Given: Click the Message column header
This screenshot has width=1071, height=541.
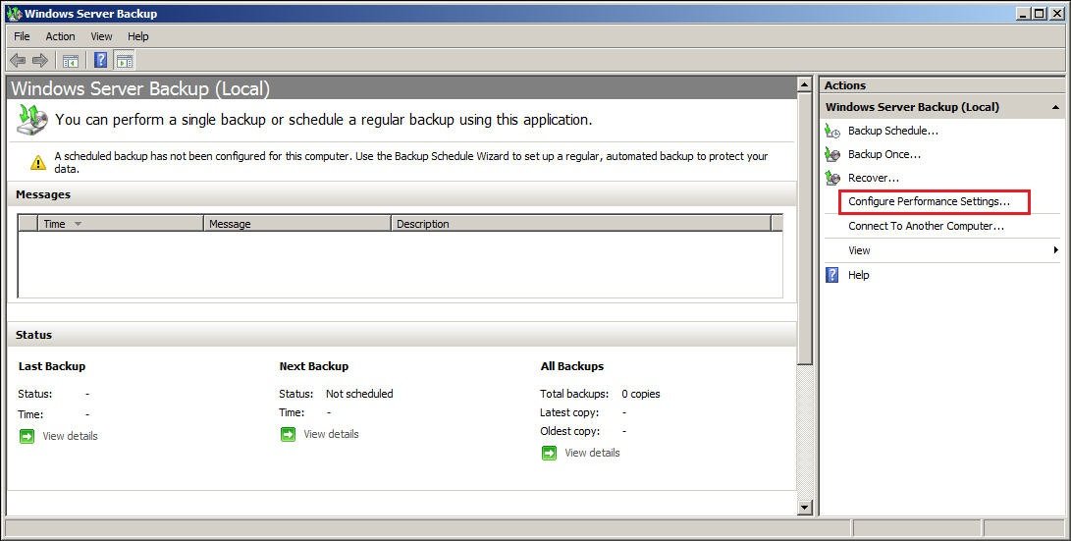Looking at the screenshot, I should [x=297, y=223].
